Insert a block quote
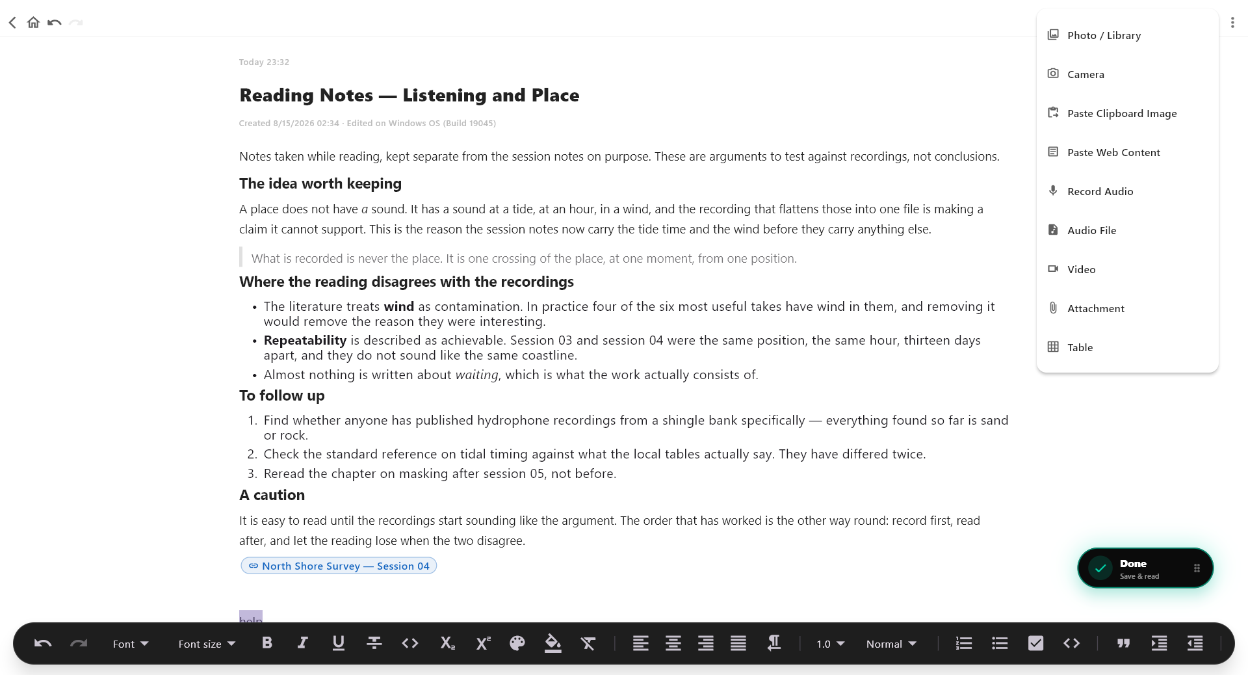 [1123, 643]
